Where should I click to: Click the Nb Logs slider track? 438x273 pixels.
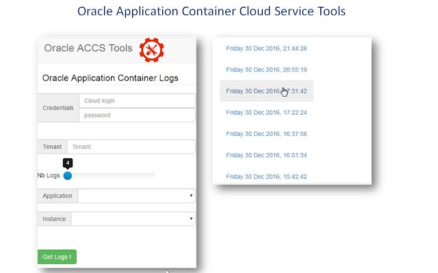click(111, 175)
